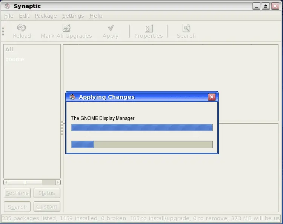Click the category scrollbar left arrow
283x224 pixels.
point(6,183)
